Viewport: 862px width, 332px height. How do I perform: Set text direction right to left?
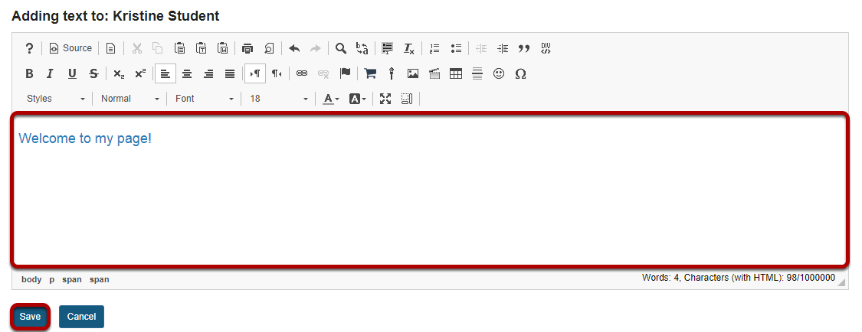(x=277, y=73)
